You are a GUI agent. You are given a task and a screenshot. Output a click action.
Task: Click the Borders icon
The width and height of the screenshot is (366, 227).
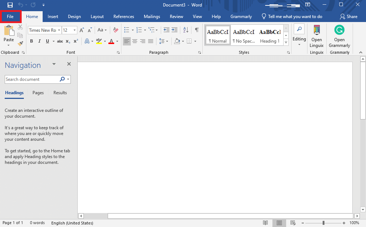coord(189,41)
